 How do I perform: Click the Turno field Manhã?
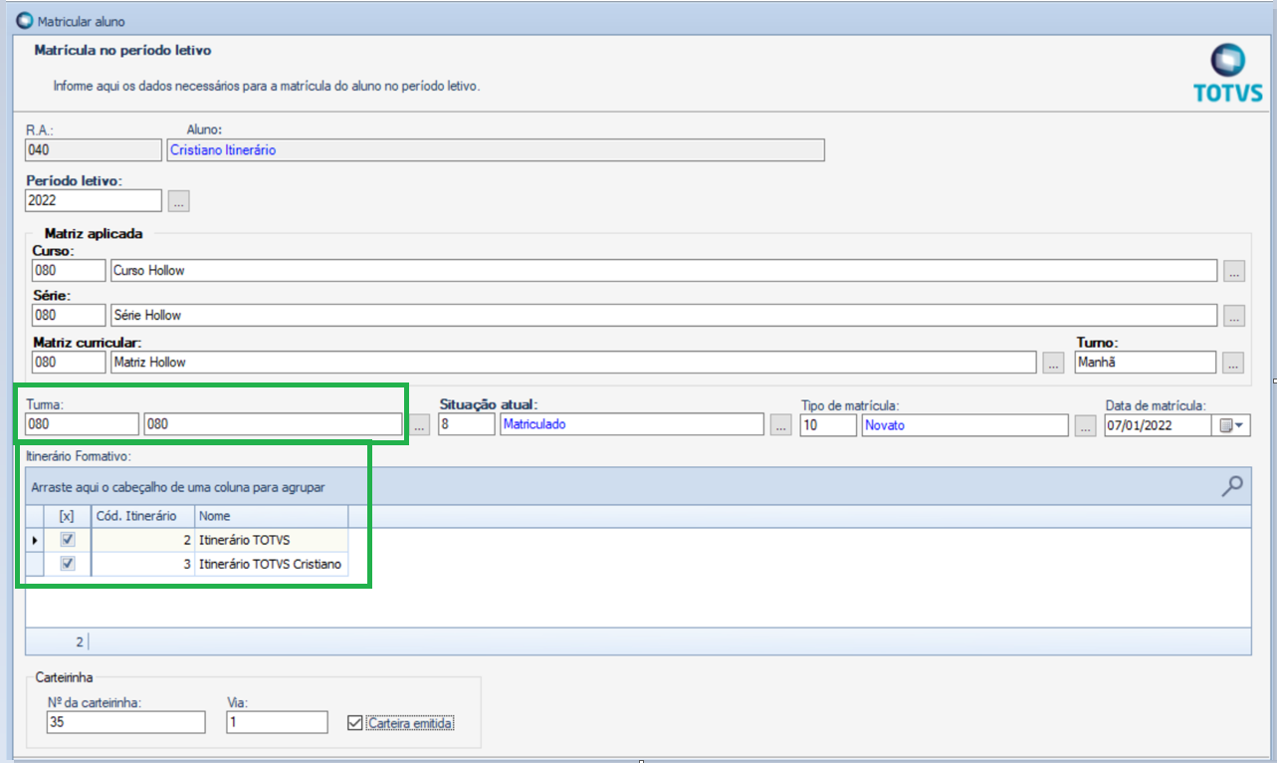click(1146, 362)
